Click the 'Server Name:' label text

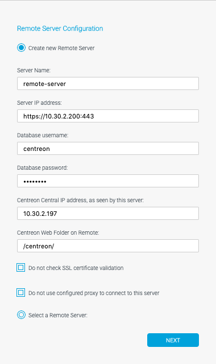(x=34, y=70)
